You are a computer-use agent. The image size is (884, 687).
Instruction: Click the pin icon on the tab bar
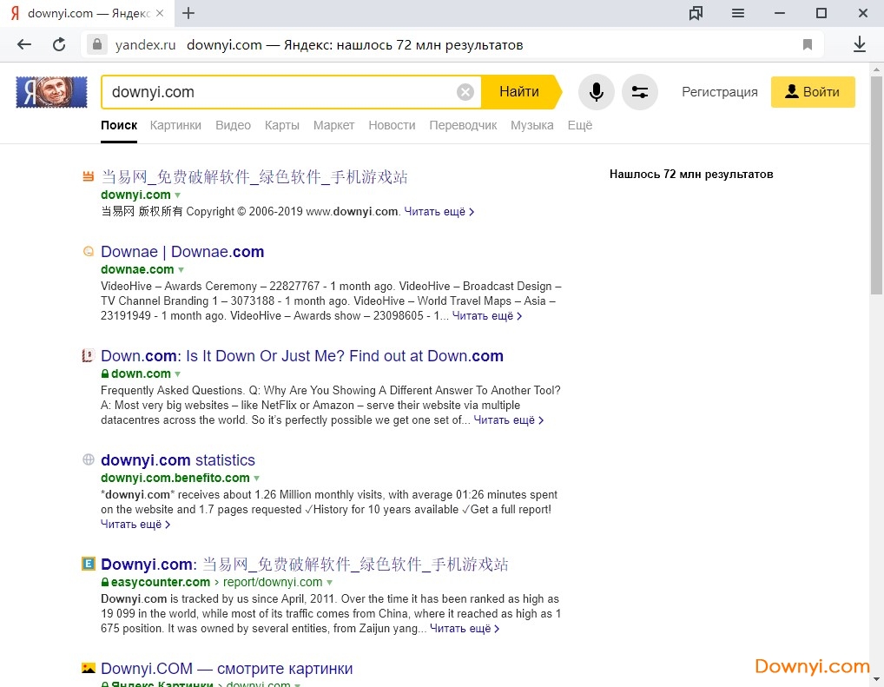click(x=696, y=13)
